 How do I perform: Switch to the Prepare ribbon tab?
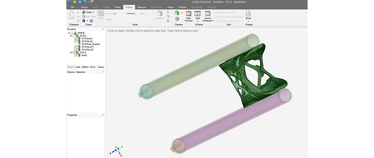click(x=183, y=7)
